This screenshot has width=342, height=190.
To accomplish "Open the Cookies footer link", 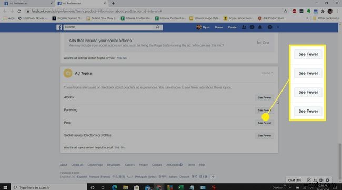I will (x=157, y=165).
